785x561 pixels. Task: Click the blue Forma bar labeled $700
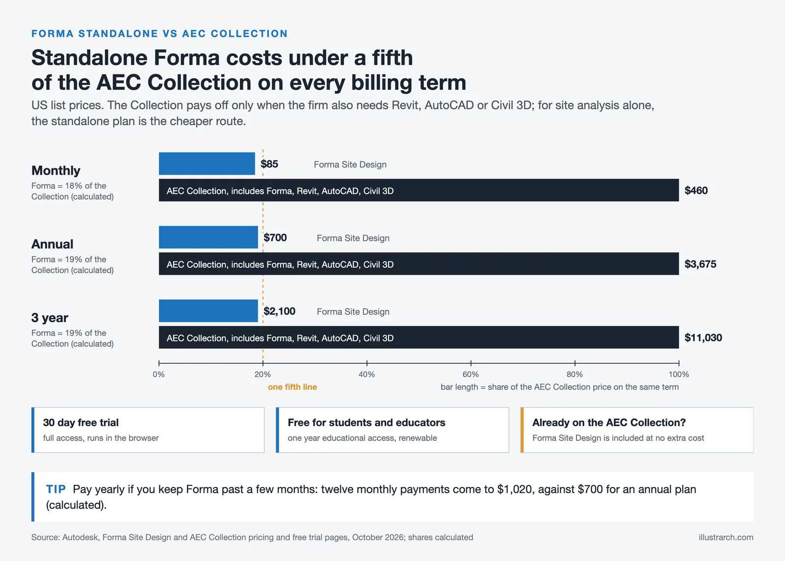coord(209,237)
